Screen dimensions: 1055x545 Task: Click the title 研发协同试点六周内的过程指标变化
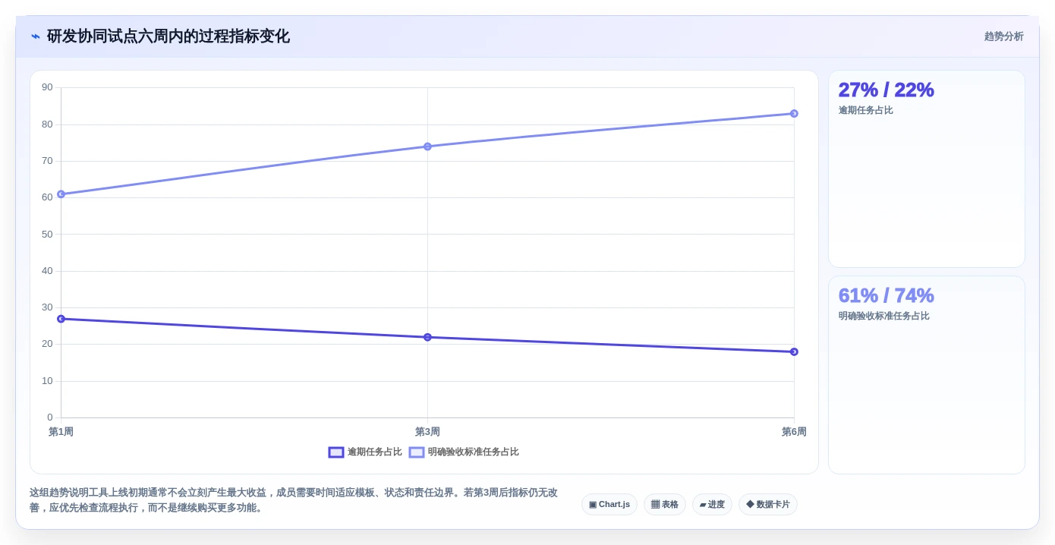[168, 36]
